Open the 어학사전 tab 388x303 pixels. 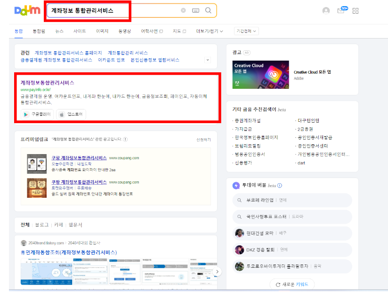[x=152, y=31]
